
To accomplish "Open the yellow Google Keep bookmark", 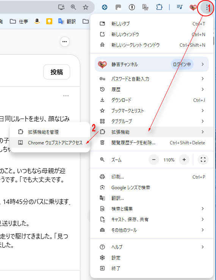I will click(x=49, y=21).
